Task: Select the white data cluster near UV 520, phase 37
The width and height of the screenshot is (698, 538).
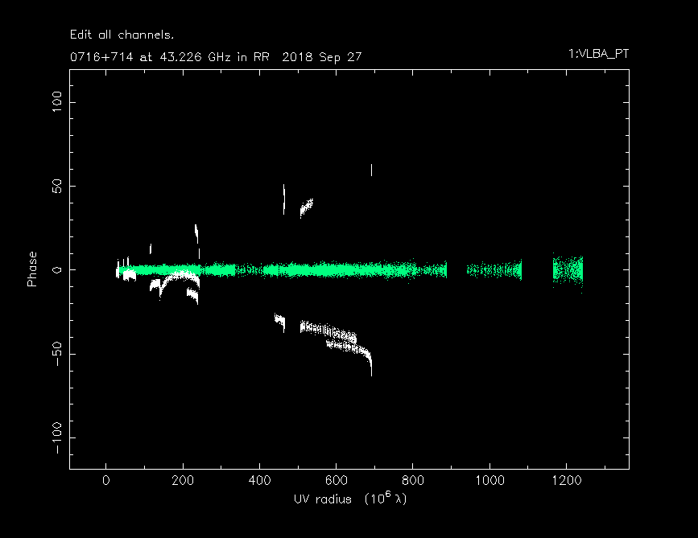Action: tap(306, 207)
